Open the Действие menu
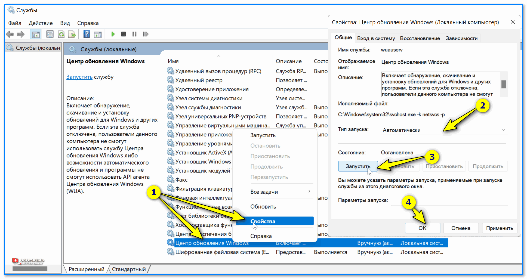Image resolution: width=527 pixels, height=279 pixels. point(41,23)
